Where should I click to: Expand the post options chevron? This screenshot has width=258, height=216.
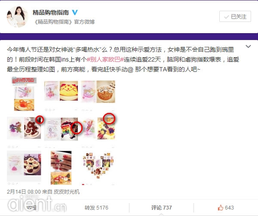tap(248, 46)
